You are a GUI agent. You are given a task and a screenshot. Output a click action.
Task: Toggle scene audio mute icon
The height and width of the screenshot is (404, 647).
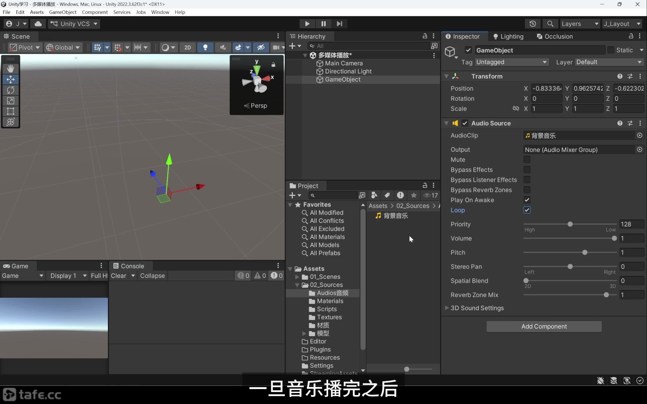pyautogui.click(x=223, y=47)
